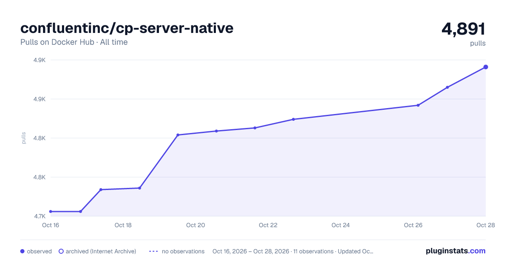This screenshot has height=266, width=506.
Task: Click the confluentinc/cp-server-native chart title
Action: coord(127,28)
